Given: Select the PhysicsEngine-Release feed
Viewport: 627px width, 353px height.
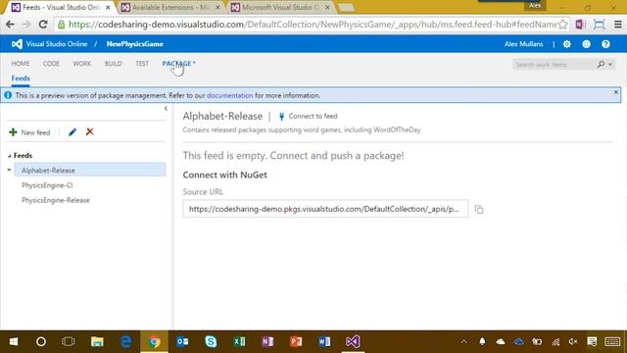Looking at the screenshot, I should click(x=56, y=200).
